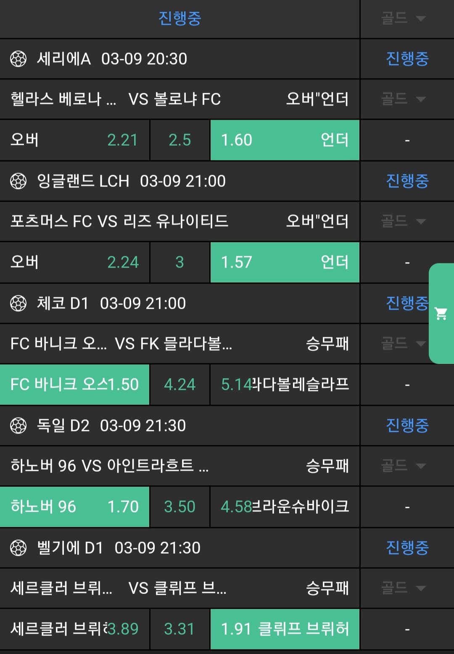Image resolution: width=454 pixels, height=654 pixels.
Task: Open the 골드 dropdown in the top header
Action: point(403,18)
